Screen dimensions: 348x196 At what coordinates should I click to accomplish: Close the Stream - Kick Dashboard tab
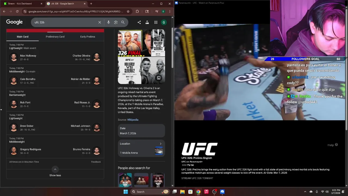[x=42, y=4]
